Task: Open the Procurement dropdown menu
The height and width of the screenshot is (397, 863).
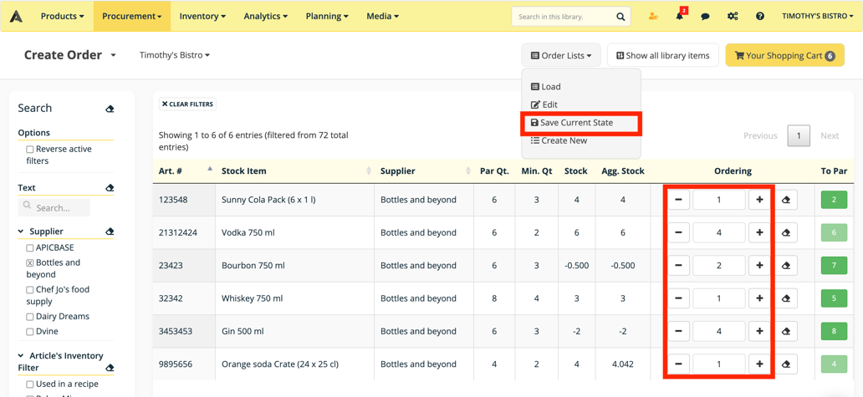Action: pyautogui.click(x=131, y=16)
